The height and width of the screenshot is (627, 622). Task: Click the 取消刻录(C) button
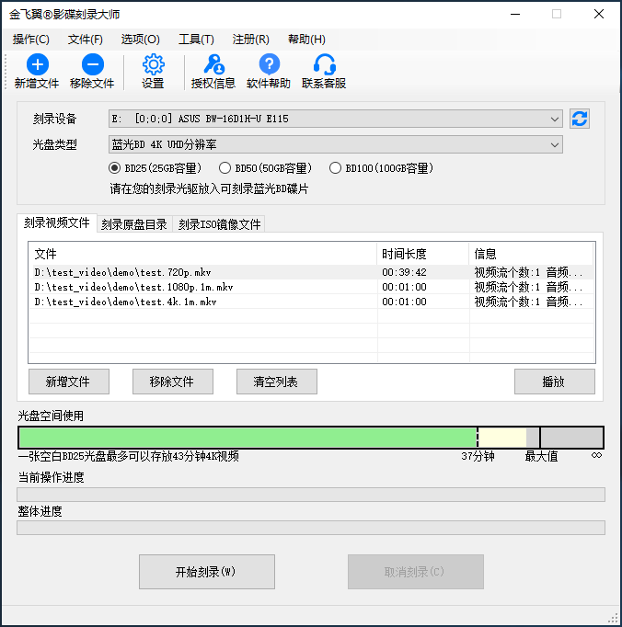pos(416,572)
